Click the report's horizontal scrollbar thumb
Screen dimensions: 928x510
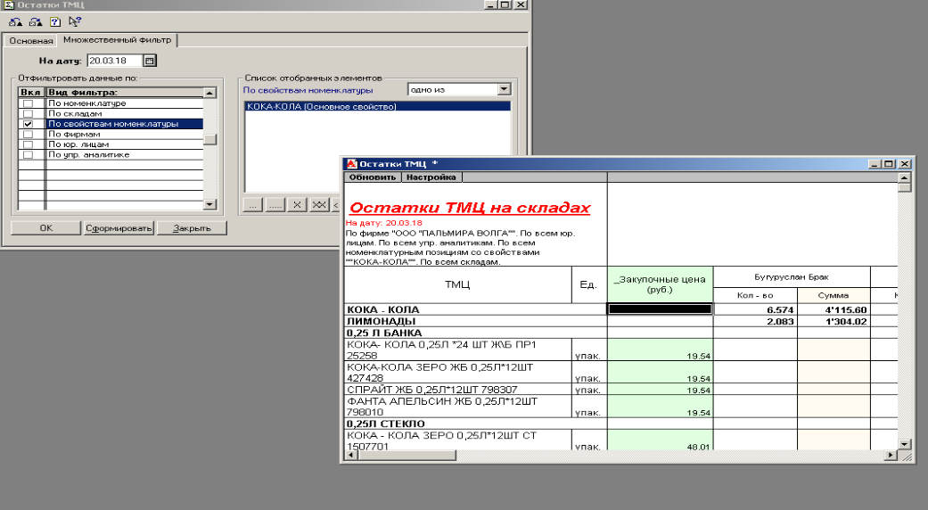tap(407, 455)
